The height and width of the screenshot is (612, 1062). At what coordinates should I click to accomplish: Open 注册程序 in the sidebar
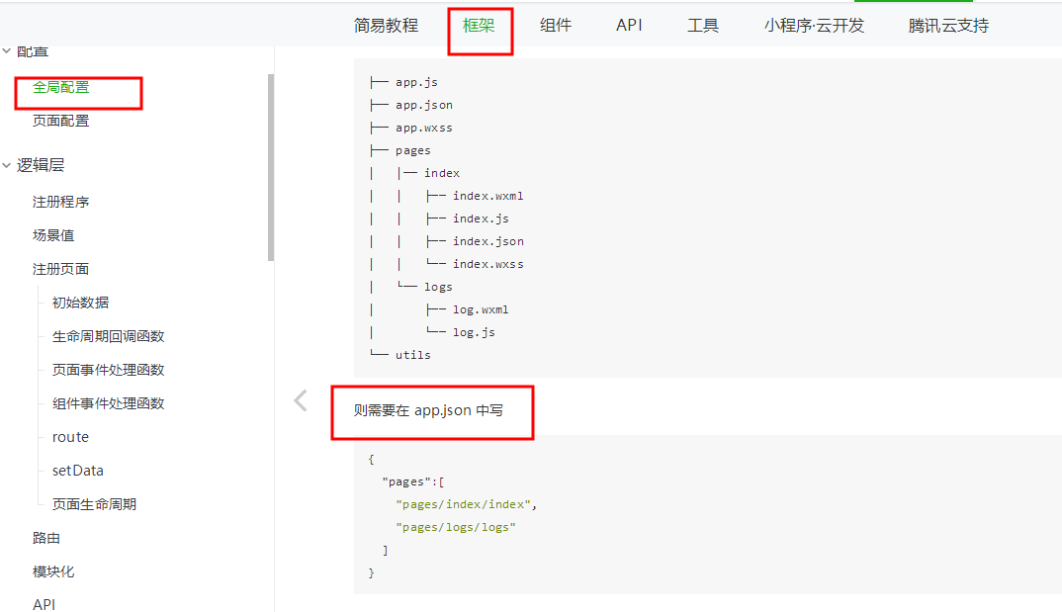pyautogui.click(x=61, y=202)
